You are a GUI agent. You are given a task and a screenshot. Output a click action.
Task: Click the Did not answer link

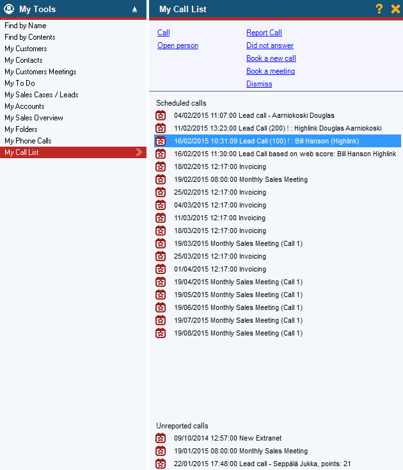(270, 45)
